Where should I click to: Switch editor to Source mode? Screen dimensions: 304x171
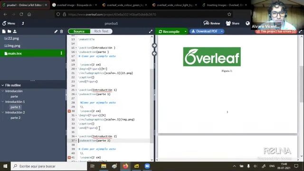click(x=79, y=31)
